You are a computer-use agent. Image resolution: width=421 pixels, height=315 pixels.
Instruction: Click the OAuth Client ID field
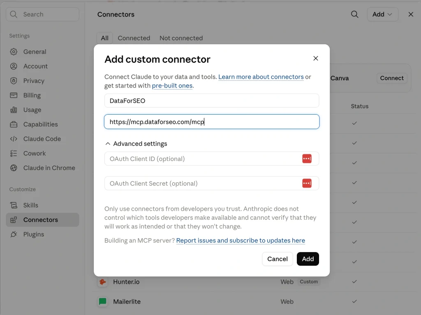(x=212, y=159)
